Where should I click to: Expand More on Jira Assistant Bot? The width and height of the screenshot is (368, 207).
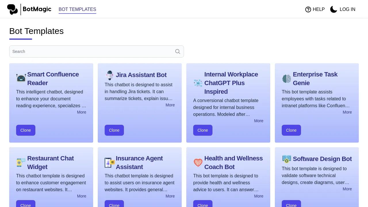pos(170,105)
